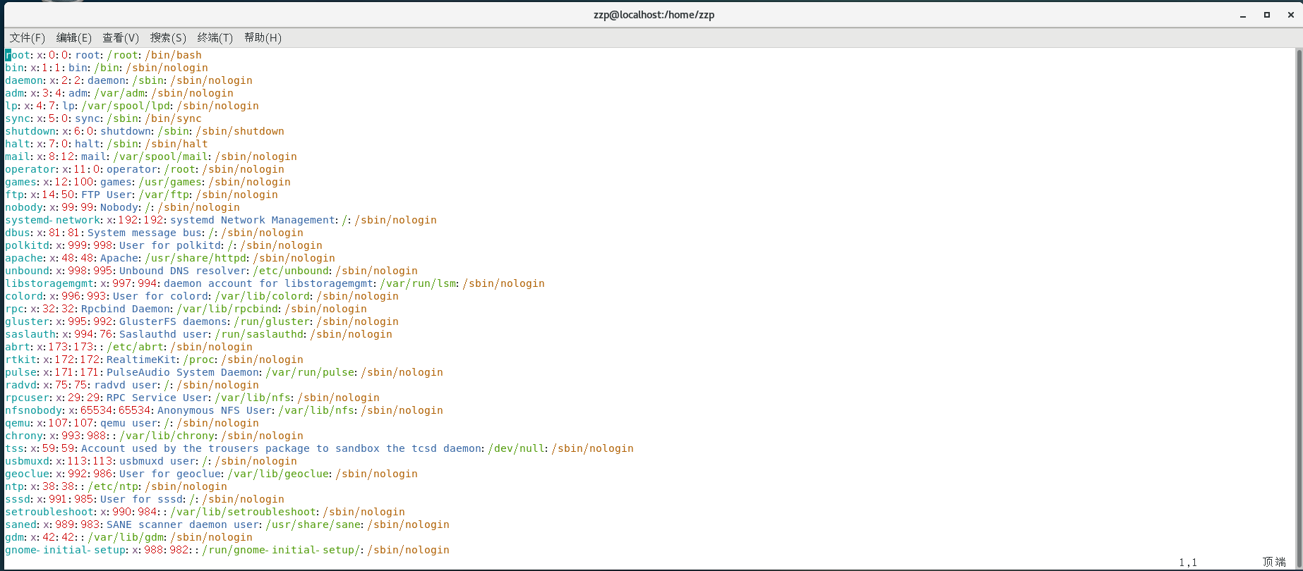Open the 终端(T) menu
This screenshot has width=1303, height=571.
click(215, 37)
